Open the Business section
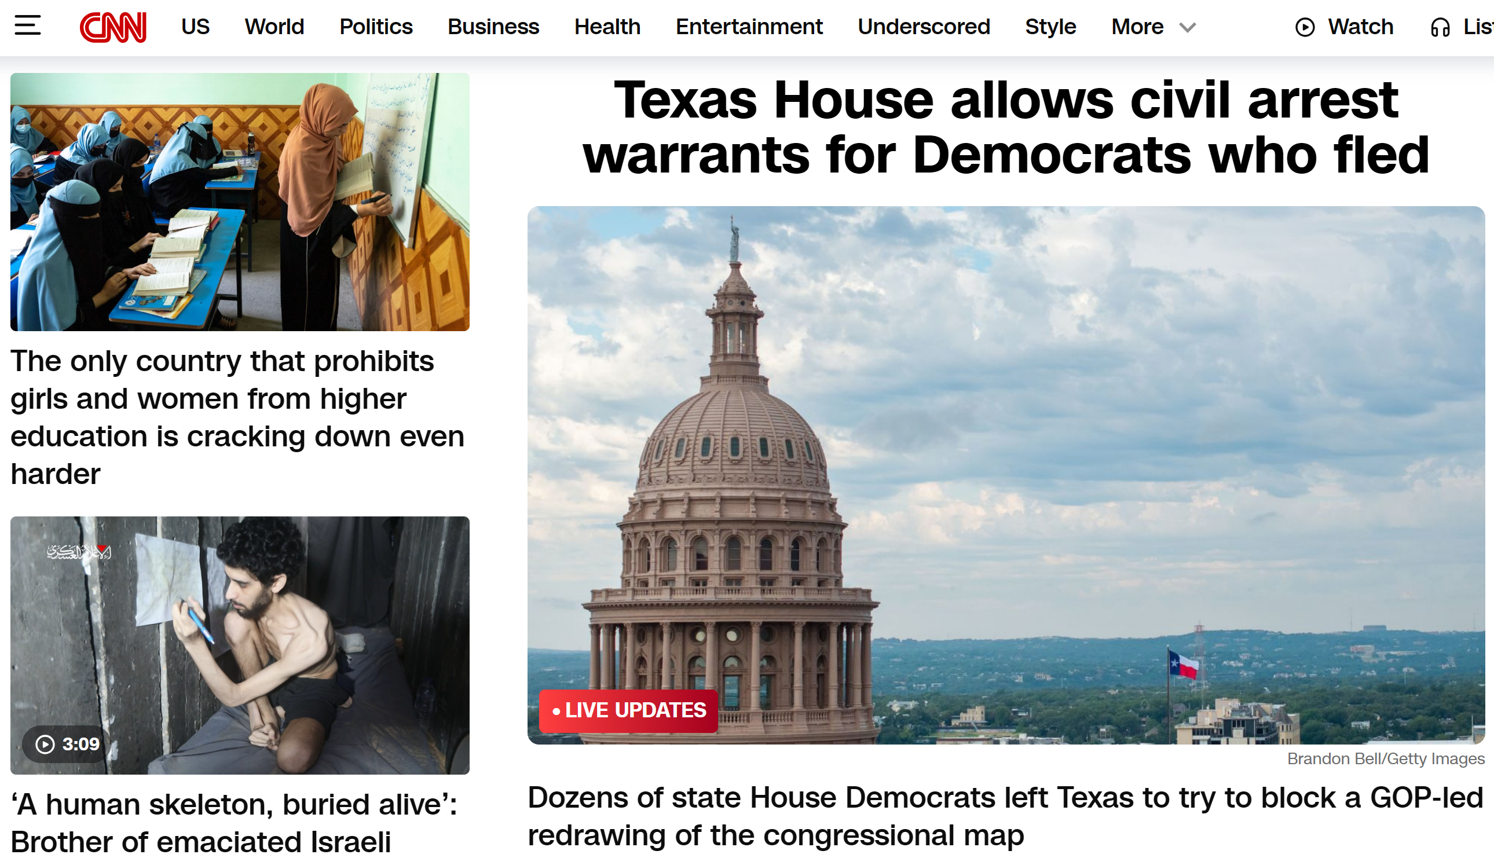Image resolution: width=1494 pixels, height=858 pixels. (x=493, y=27)
